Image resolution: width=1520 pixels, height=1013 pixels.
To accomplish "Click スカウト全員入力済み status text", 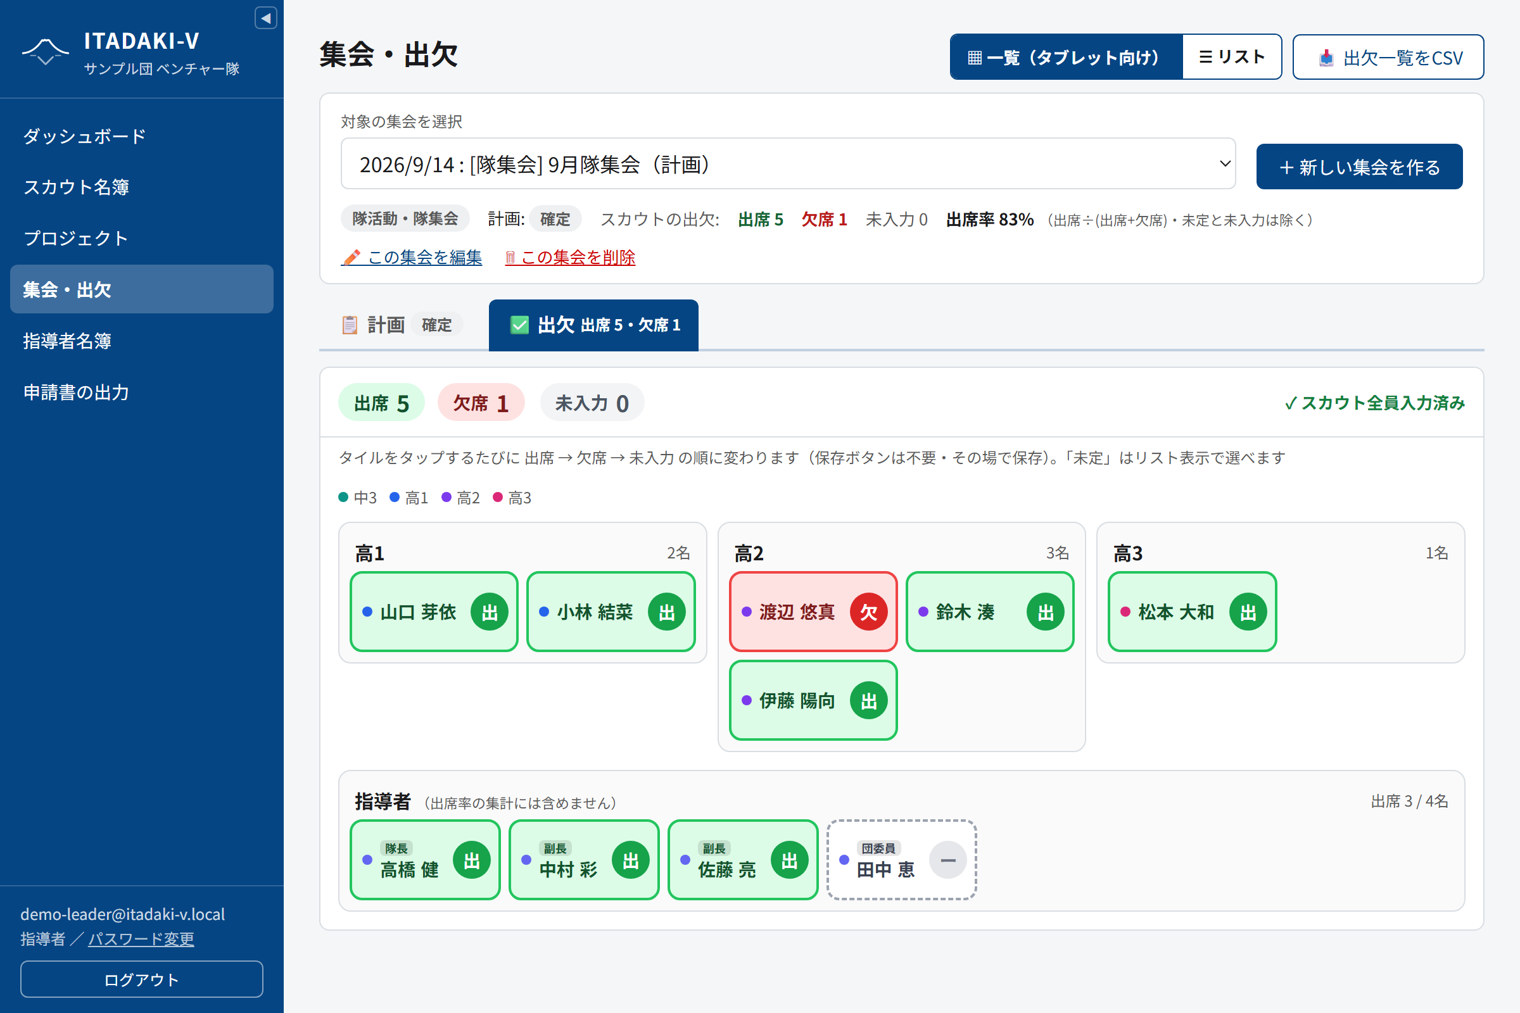I will click(1374, 403).
